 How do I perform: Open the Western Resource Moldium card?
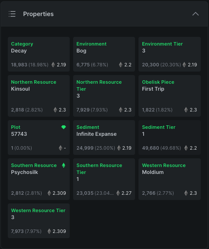(x=170, y=179)
